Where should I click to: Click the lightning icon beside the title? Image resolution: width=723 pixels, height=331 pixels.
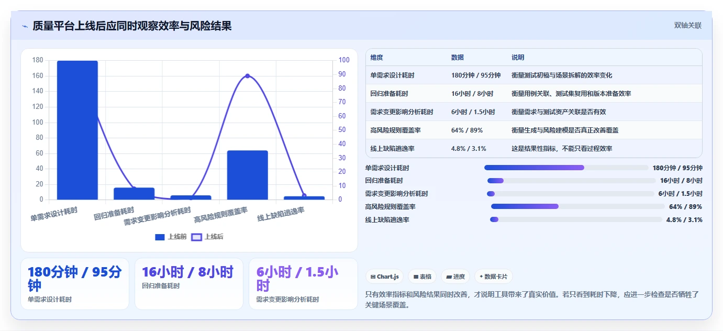click(25, 26)
